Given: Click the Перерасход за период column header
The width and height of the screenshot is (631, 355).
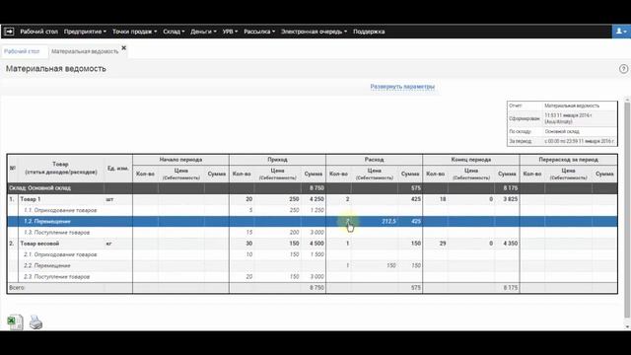Looking at the screenshot, I should (568, 160).
